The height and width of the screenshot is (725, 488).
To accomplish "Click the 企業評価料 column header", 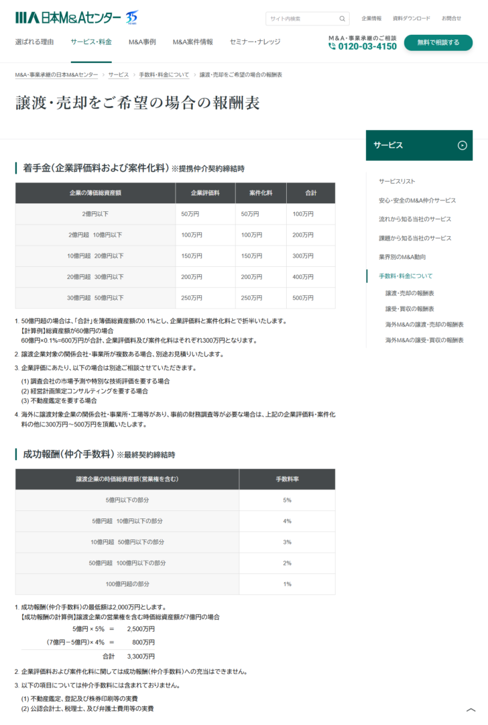I will tap(205, 192).
